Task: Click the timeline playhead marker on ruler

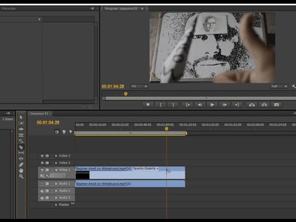Action: [x=166, y=129]
